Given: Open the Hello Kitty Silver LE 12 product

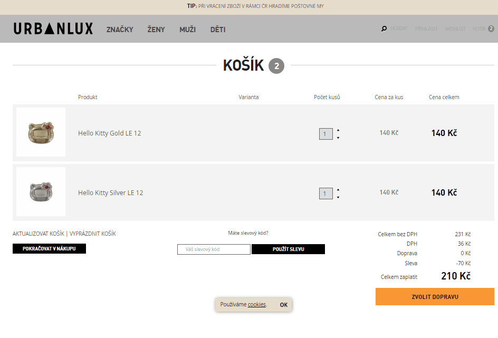Looking at the screenshot, I should click(111, 193).
